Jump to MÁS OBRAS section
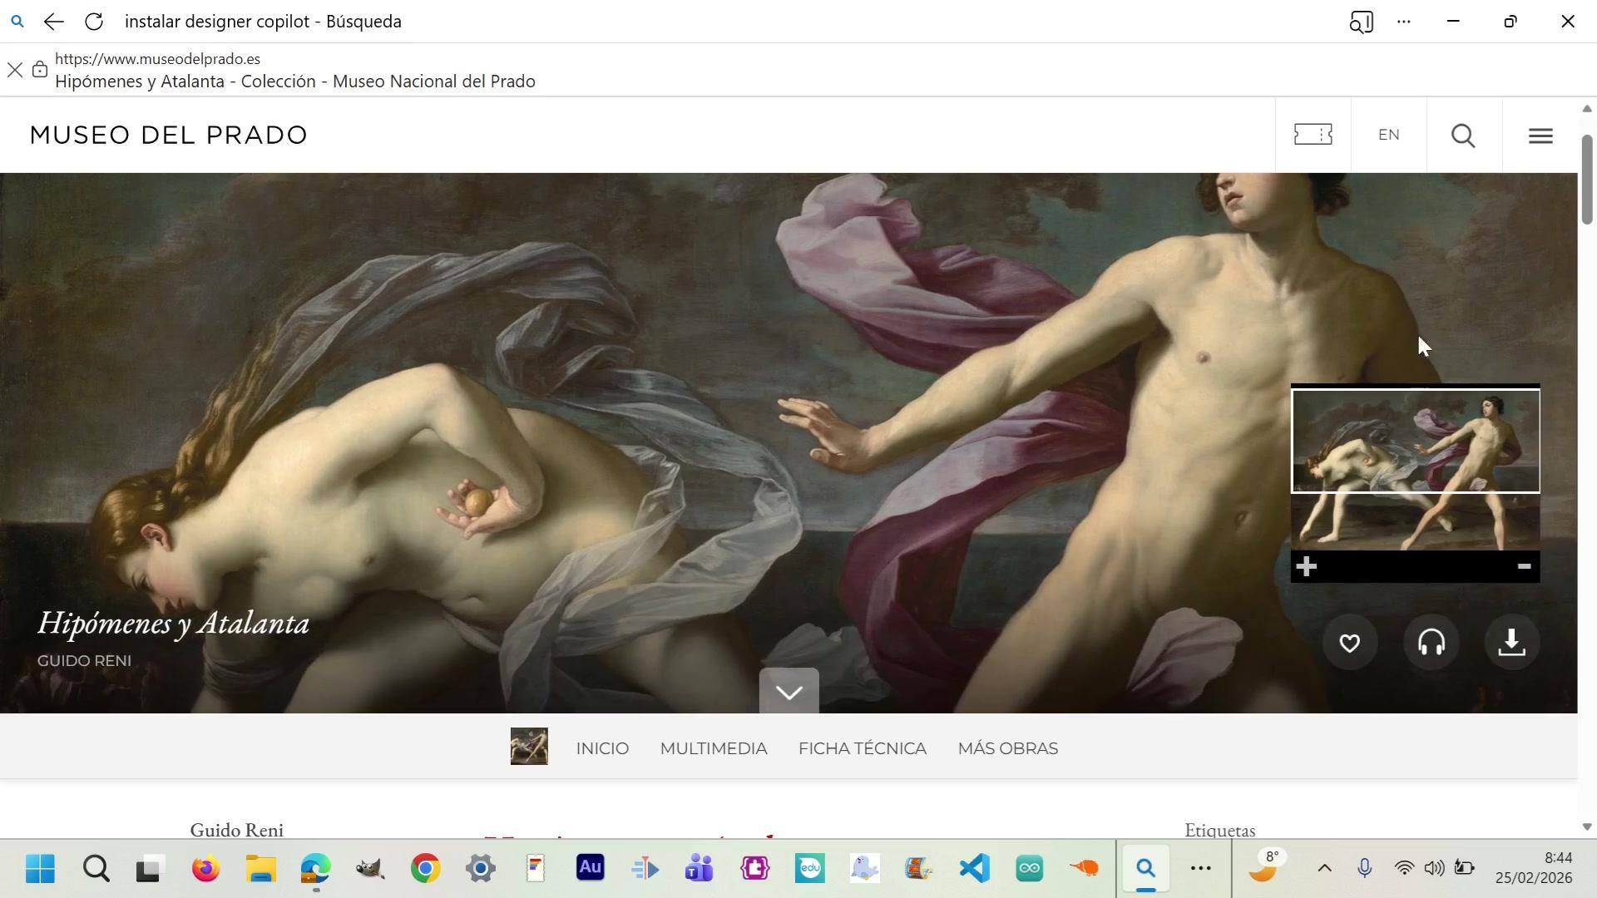Screen dimensions: 1597x898 point(1007,748)
